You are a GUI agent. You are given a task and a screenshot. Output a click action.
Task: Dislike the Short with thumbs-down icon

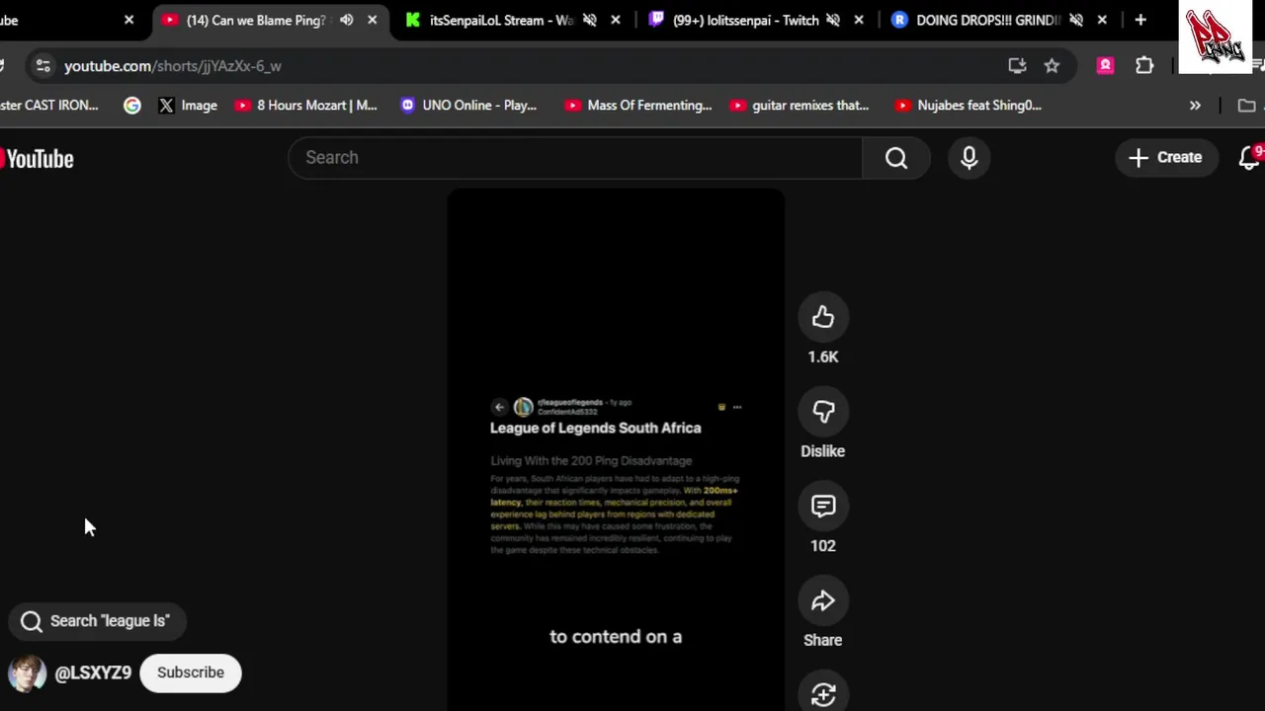coord(823,412)
